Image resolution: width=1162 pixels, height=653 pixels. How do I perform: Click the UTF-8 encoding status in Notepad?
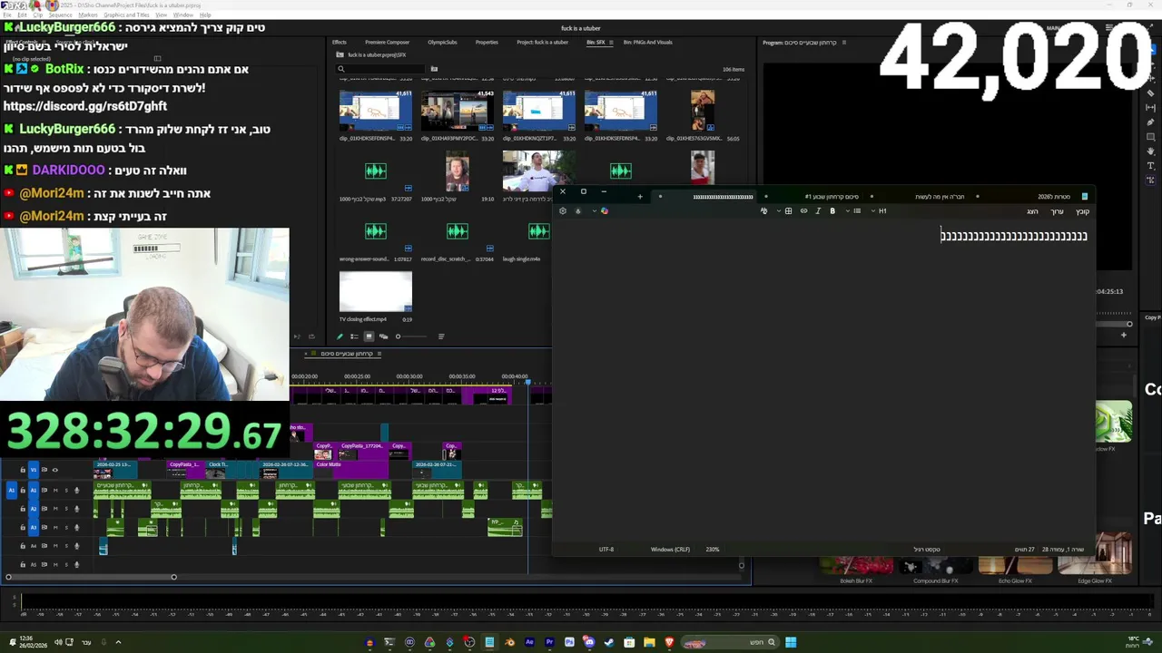tap(606, 549)
